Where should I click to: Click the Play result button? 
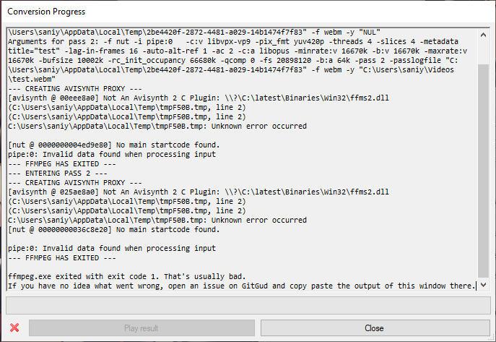point(142,328)
